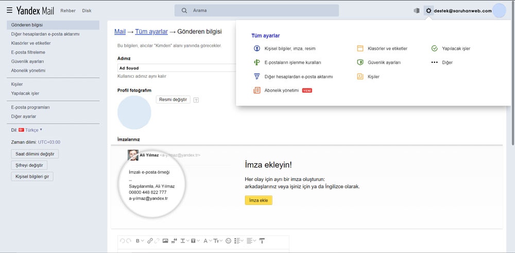Click the remove link icon

tap(157, 241)
